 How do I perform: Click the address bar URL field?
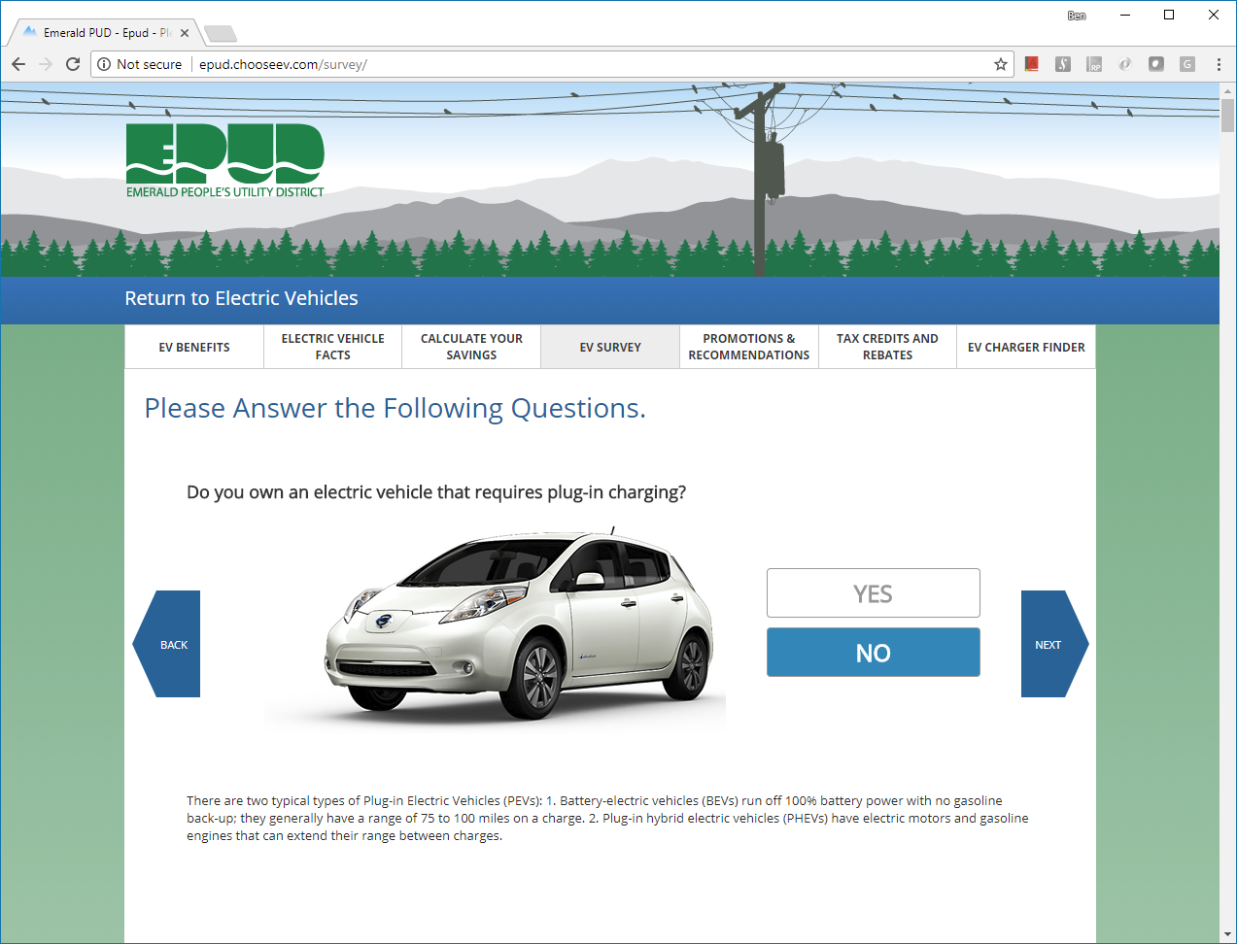coord(583,64)
